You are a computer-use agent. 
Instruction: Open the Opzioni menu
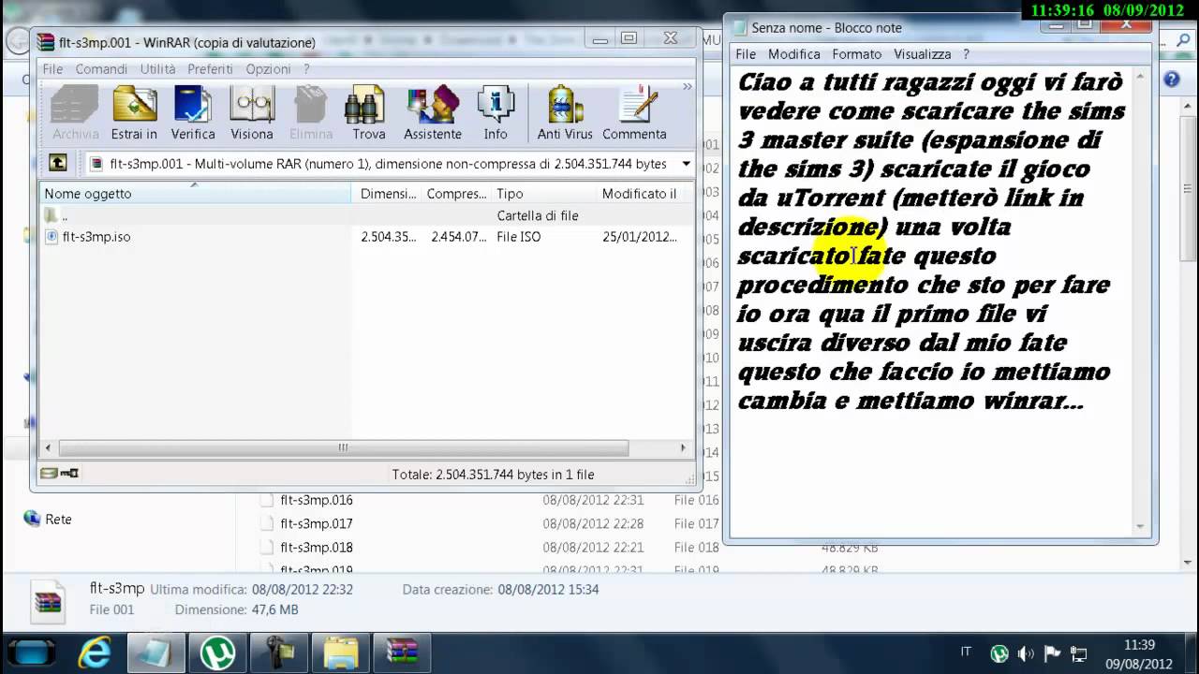coord(268,69)
